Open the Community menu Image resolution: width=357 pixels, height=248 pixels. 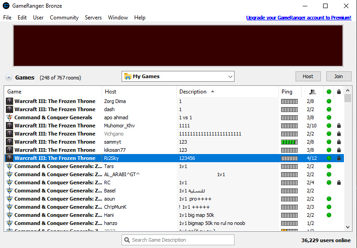(x=64, y=18)
